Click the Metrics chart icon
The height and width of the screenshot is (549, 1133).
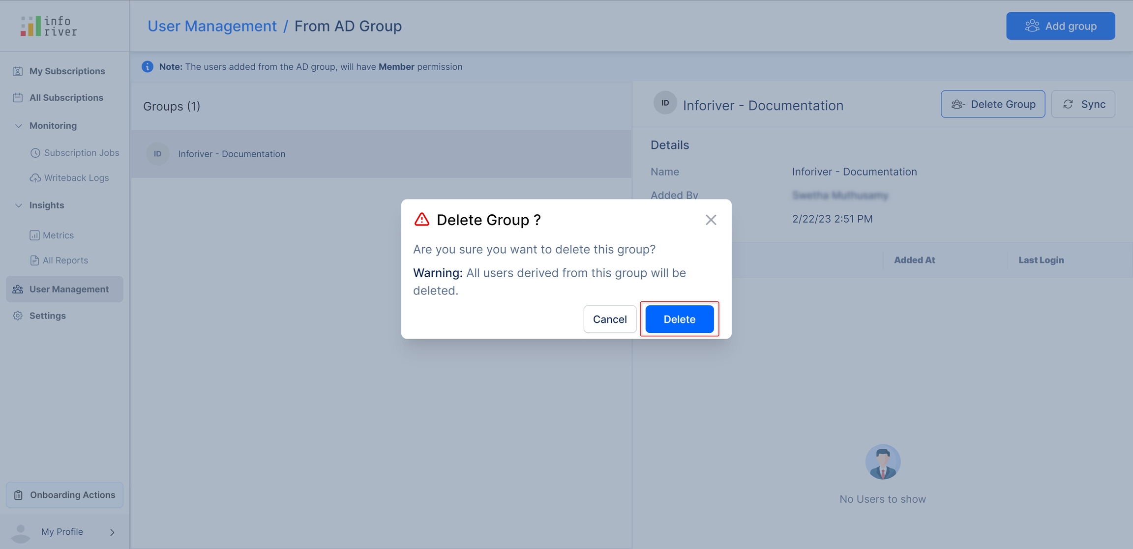click(34, 235)
